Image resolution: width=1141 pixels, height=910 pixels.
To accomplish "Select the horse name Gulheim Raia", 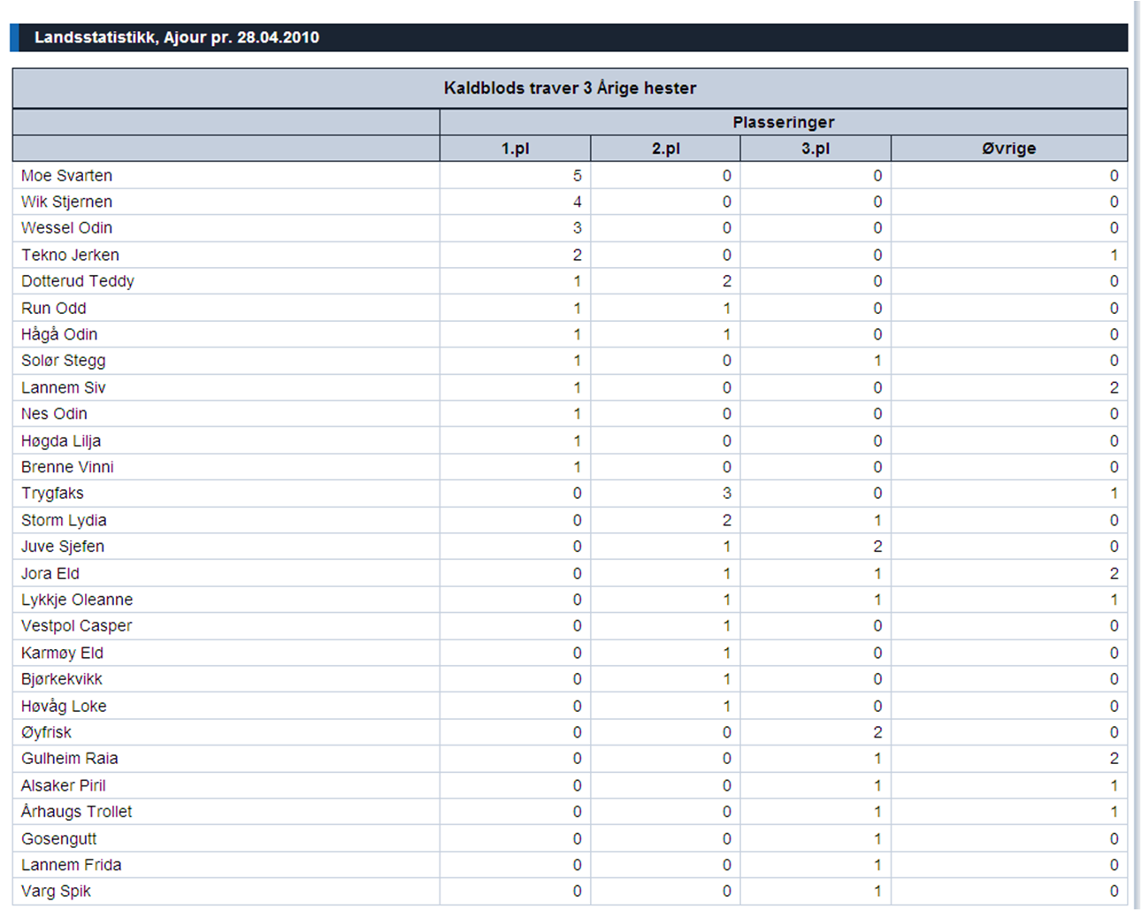I will [70, 759].
